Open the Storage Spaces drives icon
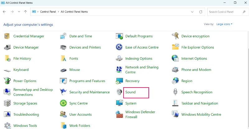 7,103
